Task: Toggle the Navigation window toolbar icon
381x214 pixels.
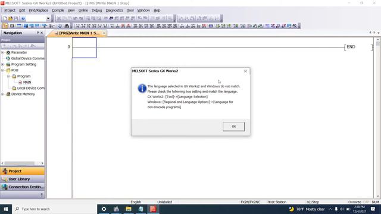Action: (5, 26)
